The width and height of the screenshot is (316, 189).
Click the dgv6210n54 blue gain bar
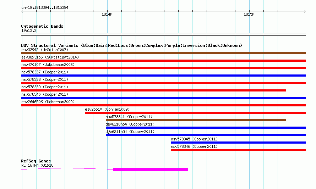click(206, 128)
